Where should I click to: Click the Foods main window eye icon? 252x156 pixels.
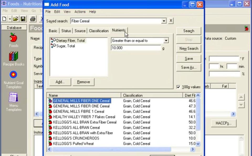4,3
